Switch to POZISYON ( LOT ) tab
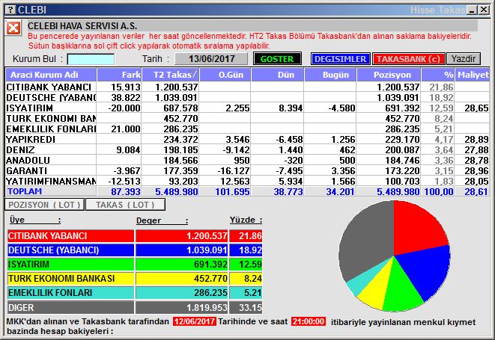495x340 pixels. click(x=44, y=205)
